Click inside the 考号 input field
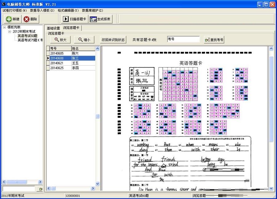The image size is (277, 199). 183,39
